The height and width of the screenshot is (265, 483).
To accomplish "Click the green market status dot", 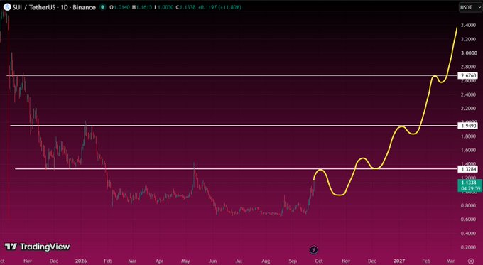I will click(x=102, y=7).
